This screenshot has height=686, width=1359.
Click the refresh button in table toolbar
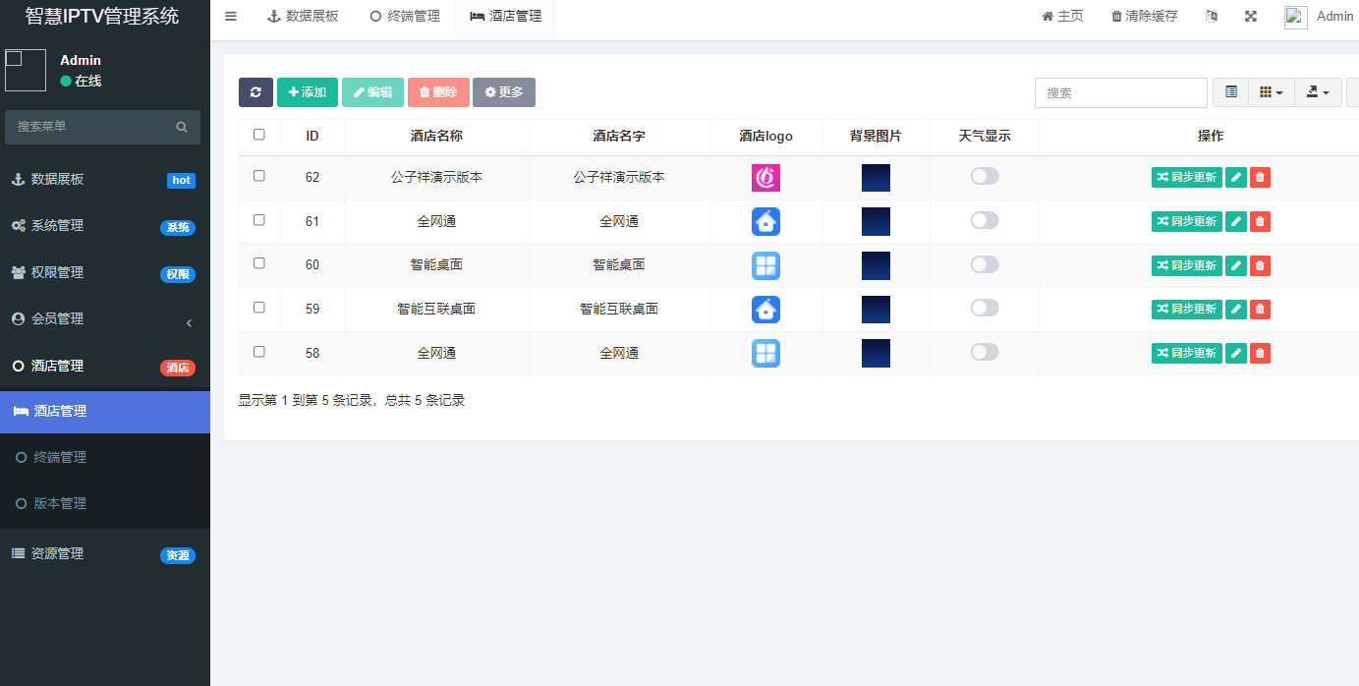[x=255, y=92]
